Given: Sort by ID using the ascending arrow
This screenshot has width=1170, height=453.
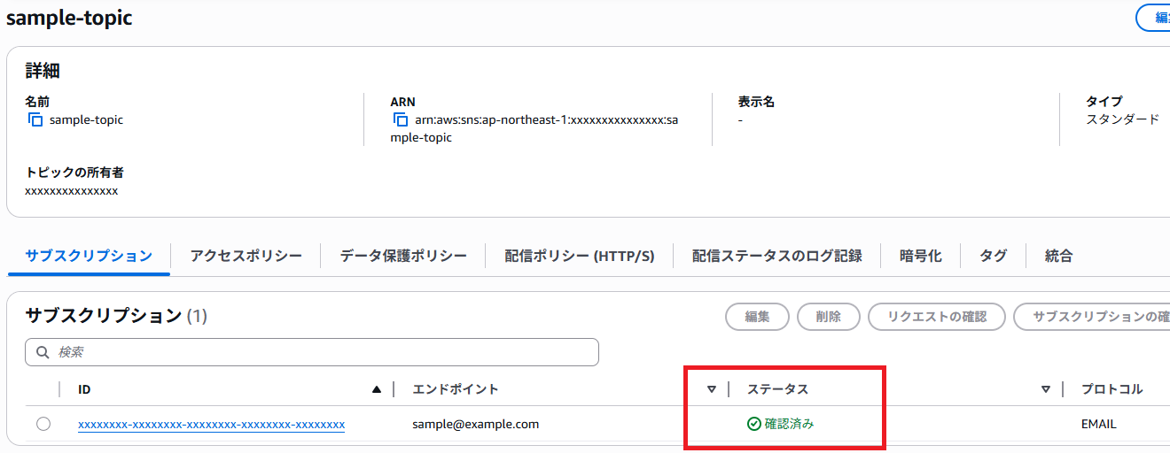Looking at the screenshot, I should click(377, 389).
